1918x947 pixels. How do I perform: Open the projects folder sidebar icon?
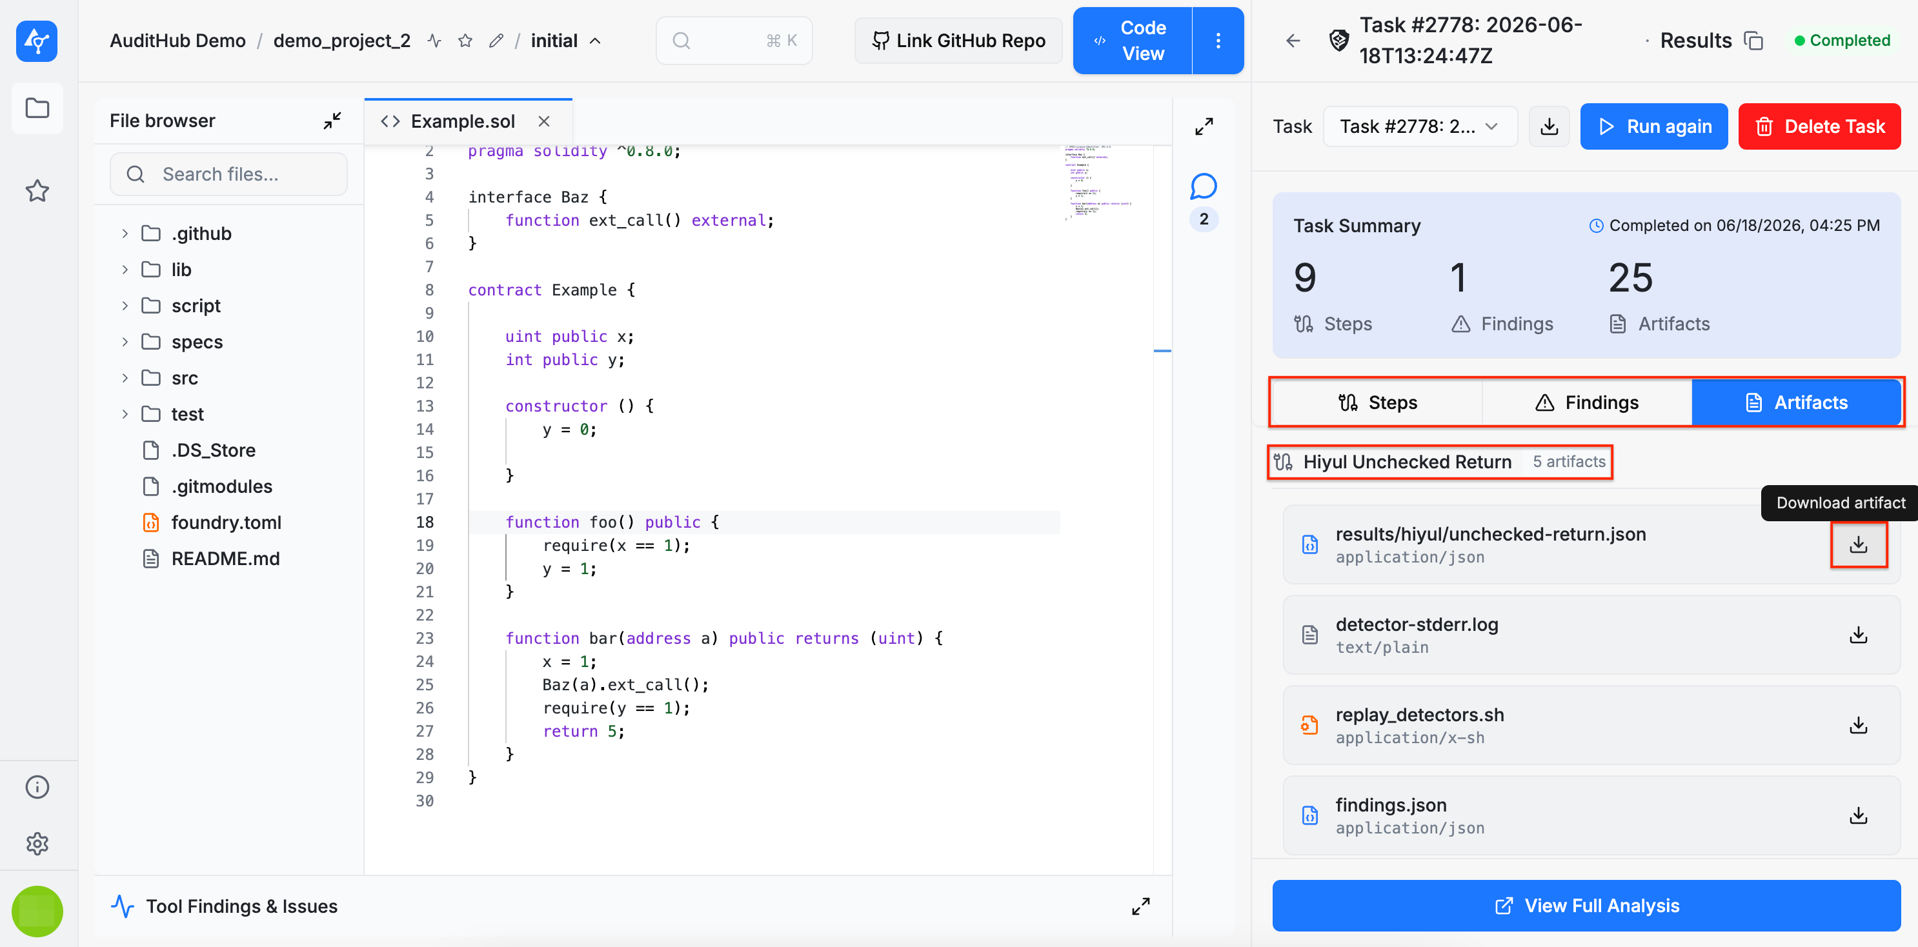pos(37,108)
